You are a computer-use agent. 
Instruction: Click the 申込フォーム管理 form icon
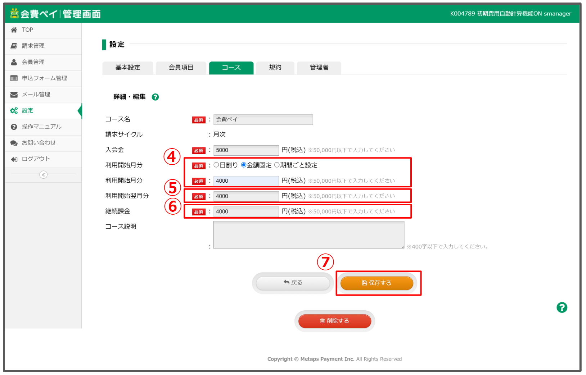coord(14,78)
